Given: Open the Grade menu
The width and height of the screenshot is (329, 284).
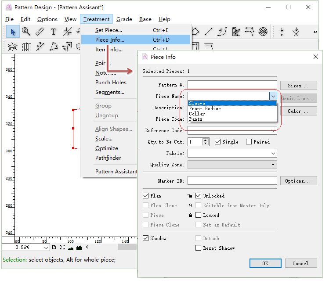Looking at the screenshot, I should click(124, 19).
